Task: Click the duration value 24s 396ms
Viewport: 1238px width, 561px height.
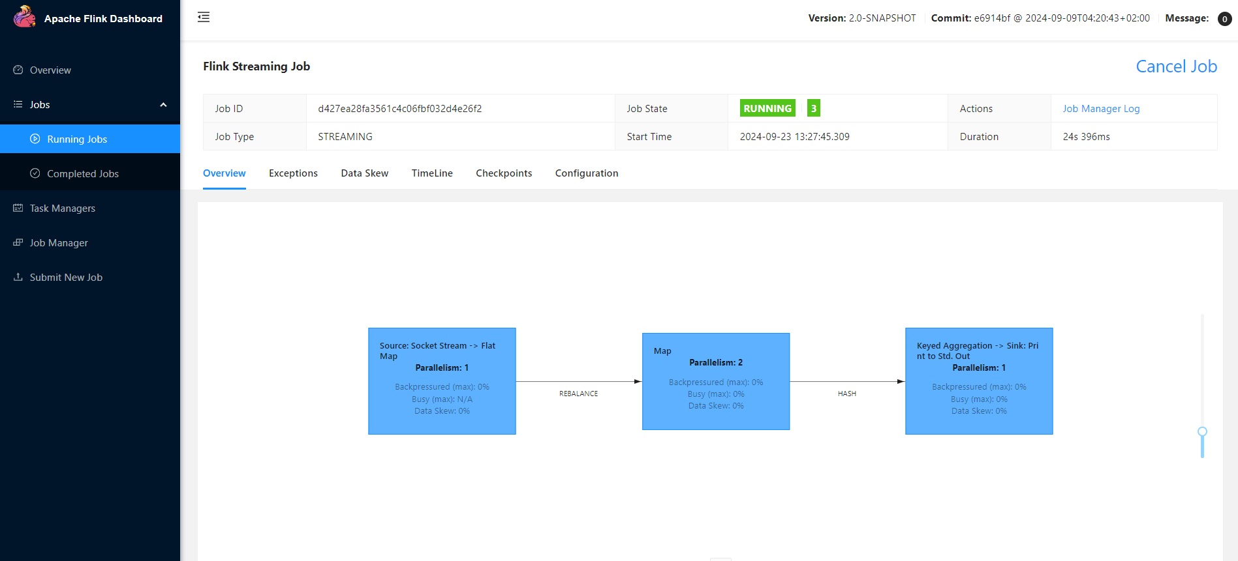Action: click(1086, 137)
